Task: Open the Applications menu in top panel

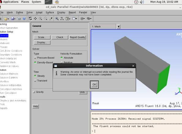Action: coord(11,2)
